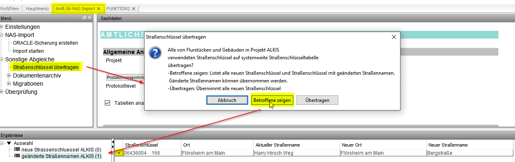Close the FUNKTION2 tab
The width and height of the screenshot is (515, 162).
[x=134, y=9]
